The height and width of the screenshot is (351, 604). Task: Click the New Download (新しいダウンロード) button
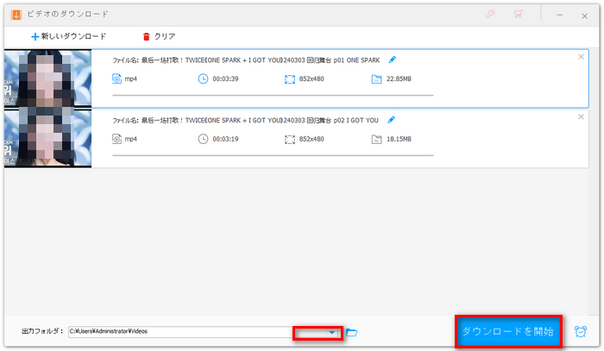68,36
